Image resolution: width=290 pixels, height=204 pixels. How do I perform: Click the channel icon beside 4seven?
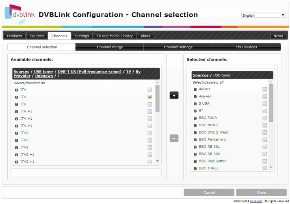pyautogui.click(x=195, y=97)
